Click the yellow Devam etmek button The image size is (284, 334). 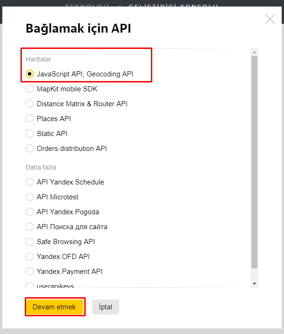pos(54,307)
